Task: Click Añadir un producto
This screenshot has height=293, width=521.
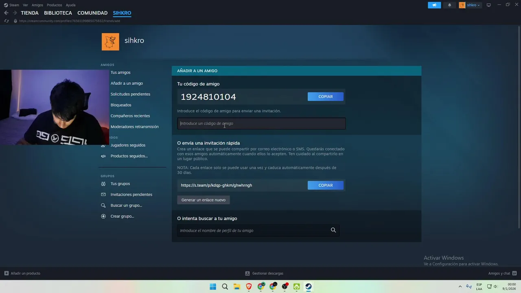Action: (x=22, y=273)
